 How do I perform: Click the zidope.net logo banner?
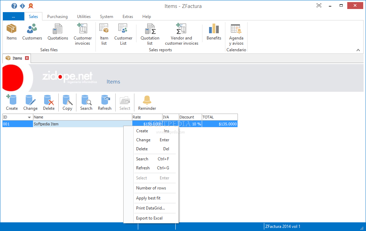(69, 78)
